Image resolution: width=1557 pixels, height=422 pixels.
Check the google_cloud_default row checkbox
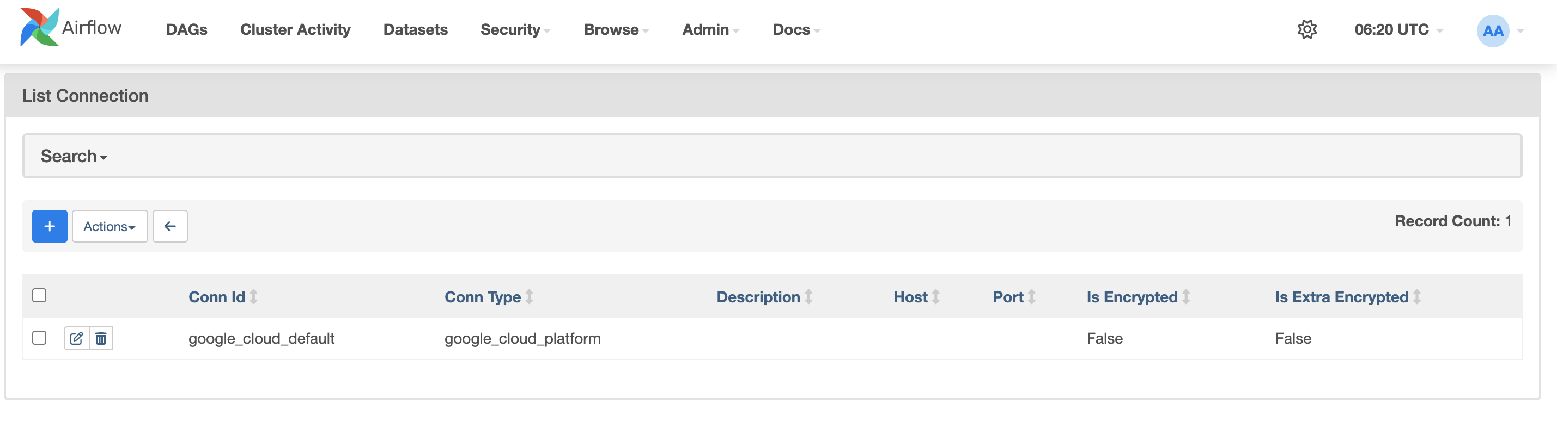[x=39, y=338]
